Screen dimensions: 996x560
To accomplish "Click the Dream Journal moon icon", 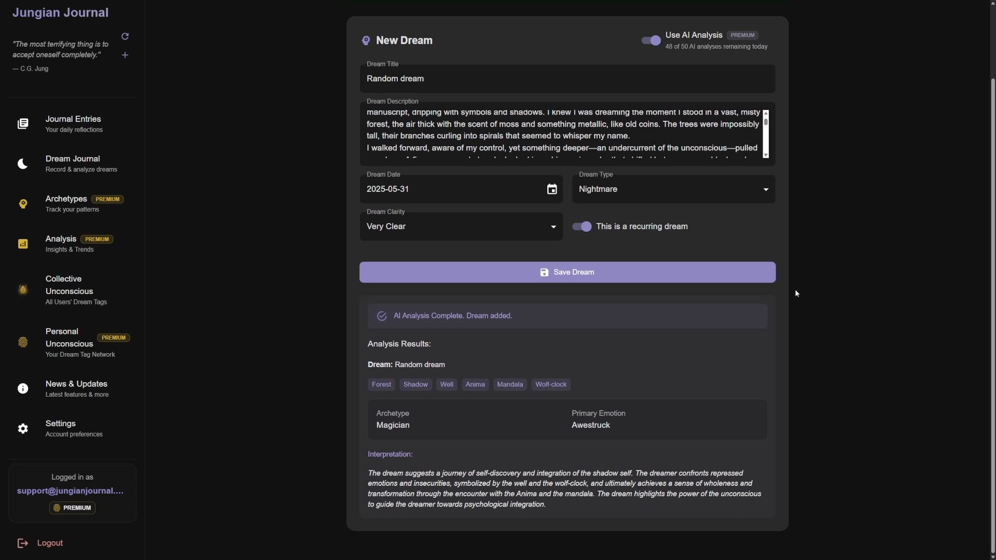I will coord(23,164).
